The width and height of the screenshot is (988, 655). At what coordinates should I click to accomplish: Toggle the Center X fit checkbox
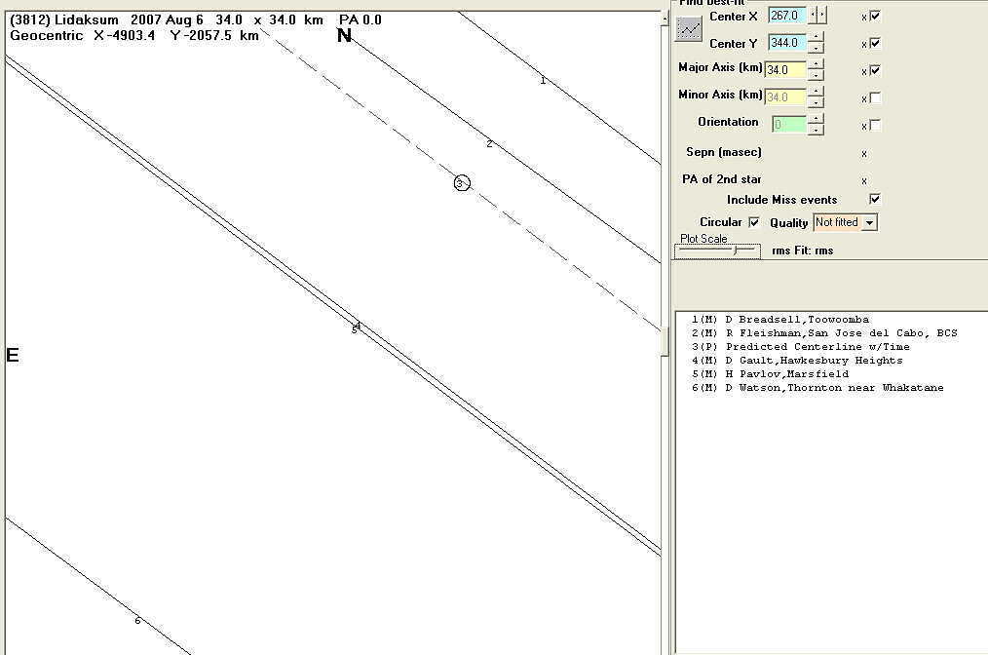875,16
